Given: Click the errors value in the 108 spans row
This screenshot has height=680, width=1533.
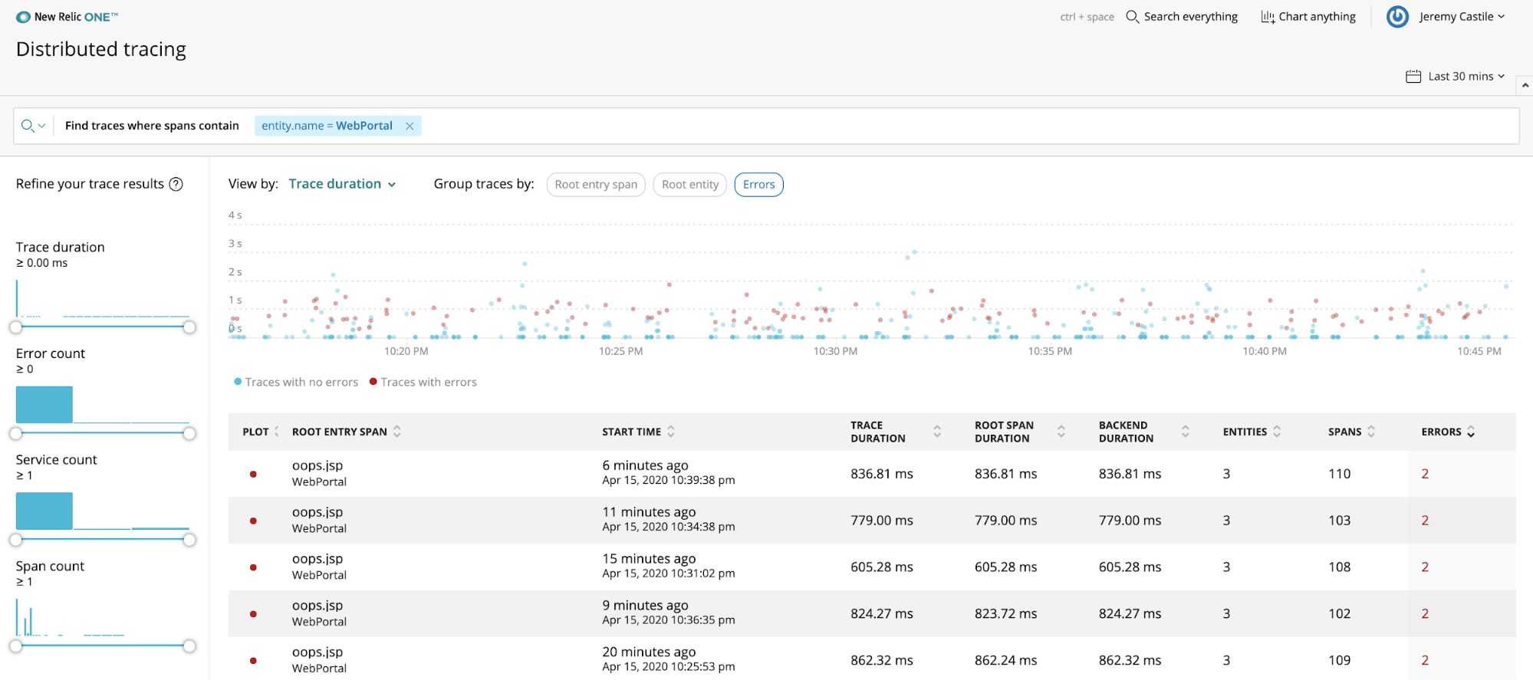Looking at the screenshot, I should click(x=1425, y=567).
